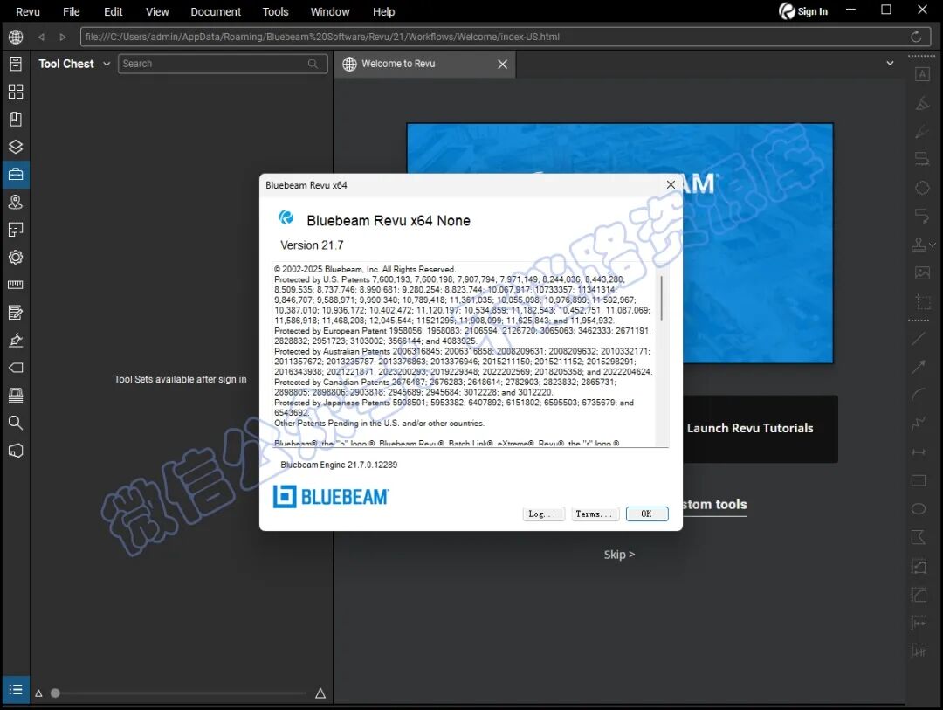
Task: Click the file URL address bar
Action: (x=506, y=37)
